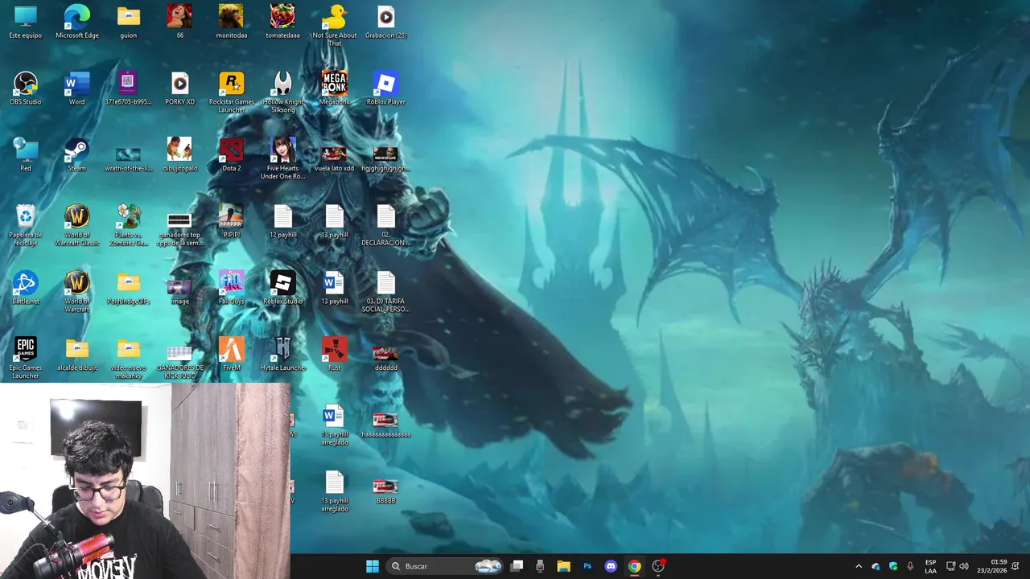The height and width of the screenshot is (579, 1030).
Task: Click the Buscar taskbar search box
Action: pyautogui.click(x=446, y=566)
